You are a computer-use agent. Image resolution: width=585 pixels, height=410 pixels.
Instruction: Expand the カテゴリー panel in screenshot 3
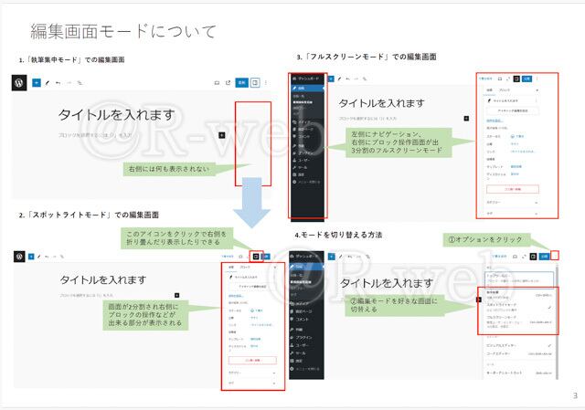(512, 203)
